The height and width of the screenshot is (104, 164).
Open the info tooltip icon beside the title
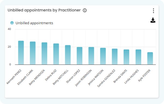pyautogui.click(x=85, y=10)
